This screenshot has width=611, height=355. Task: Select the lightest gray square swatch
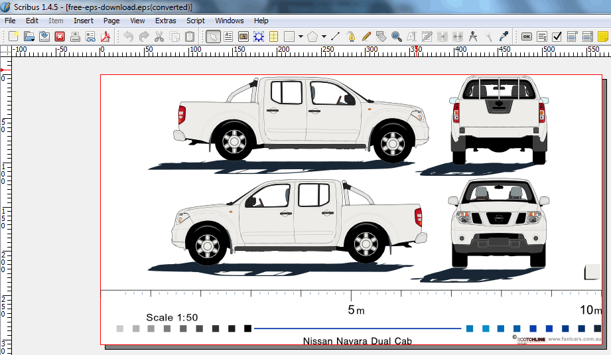click(119, 328)
